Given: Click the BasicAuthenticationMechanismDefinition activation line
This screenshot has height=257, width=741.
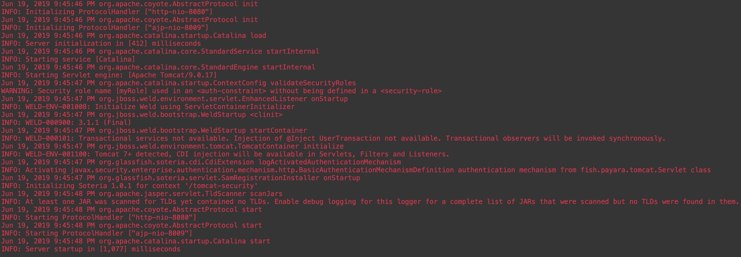Looking at the screenshot, I should tap(356, 170).
